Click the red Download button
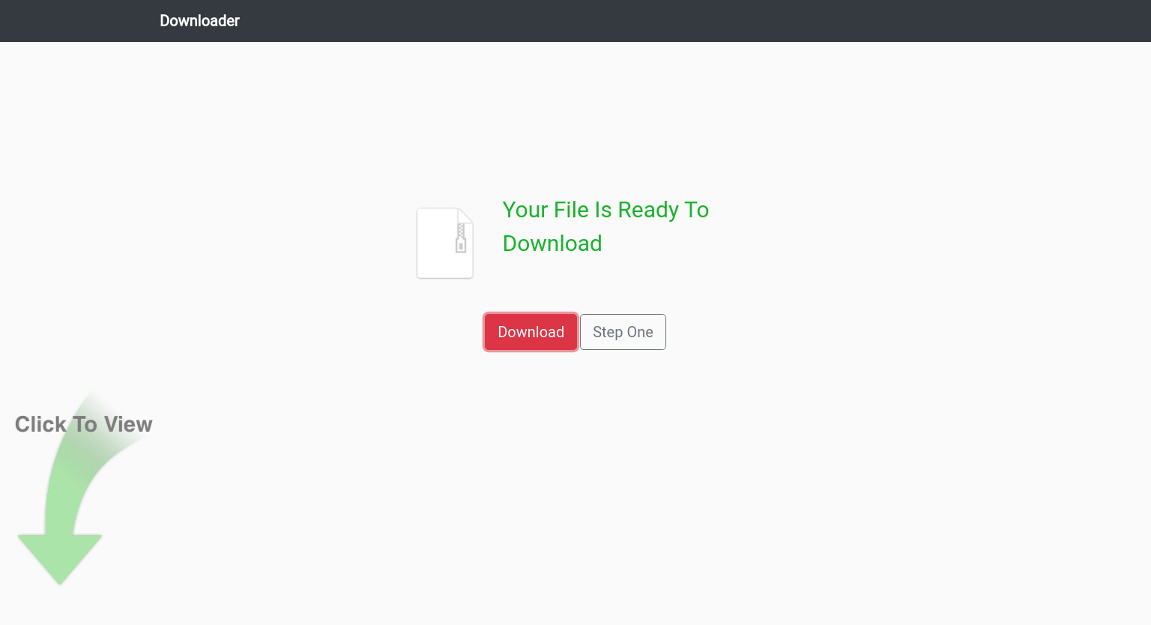 [531, 332]
